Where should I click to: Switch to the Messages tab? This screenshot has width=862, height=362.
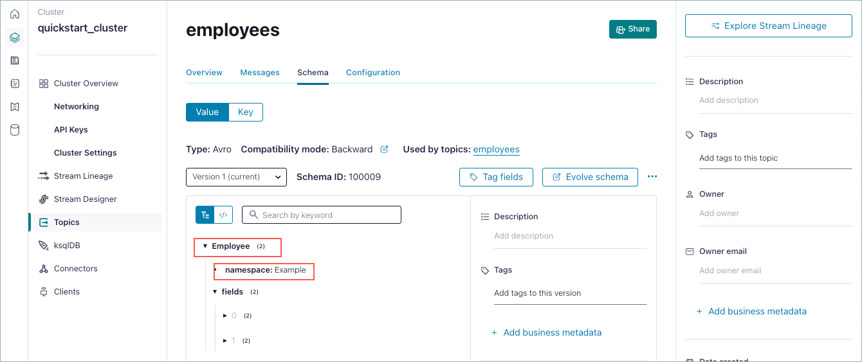[260, 73]
